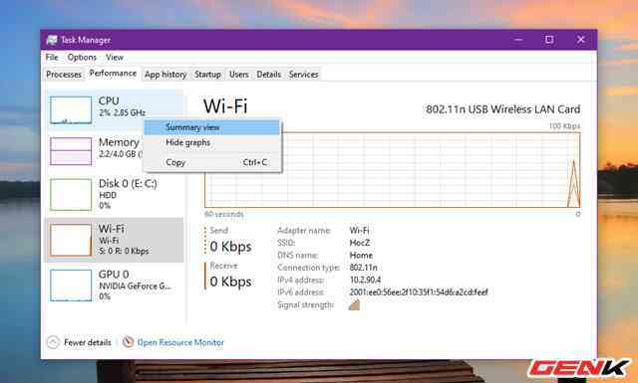
Task: Switch to the Services tab
Action: [303, 75]
